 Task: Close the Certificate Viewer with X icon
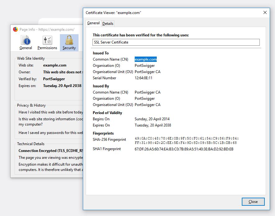(265, 12)
